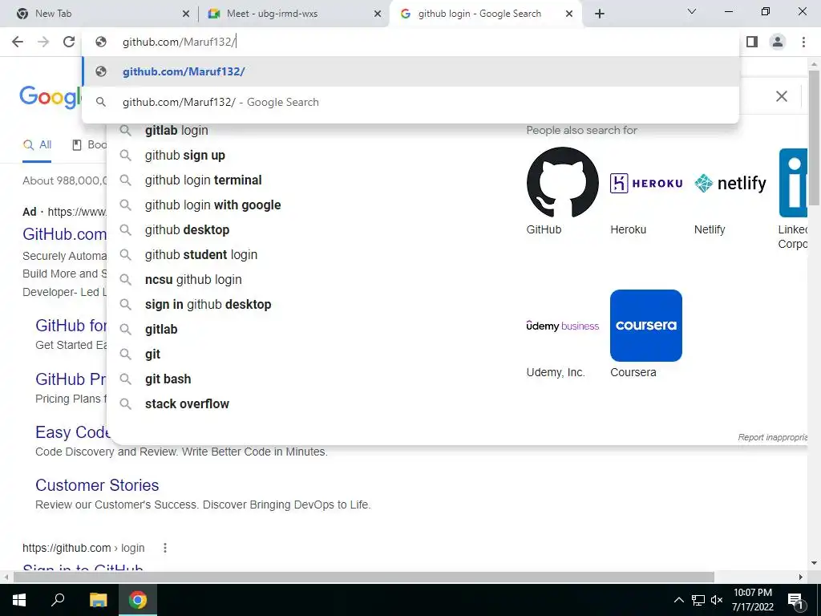Open a new tab with plus button

click(600, 14)
